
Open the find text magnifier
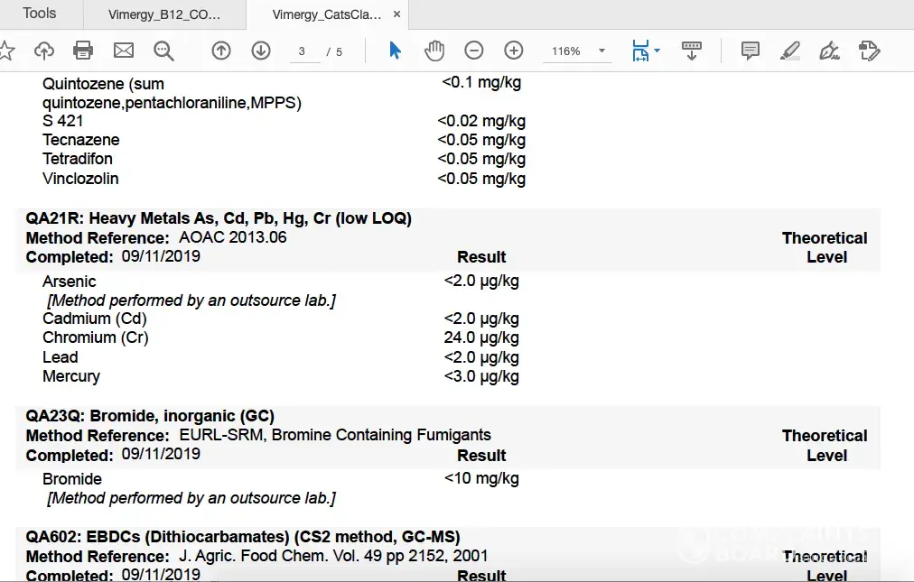(163, 51)
